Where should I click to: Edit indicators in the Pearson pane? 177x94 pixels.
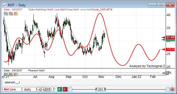click(x=16, y=74)
